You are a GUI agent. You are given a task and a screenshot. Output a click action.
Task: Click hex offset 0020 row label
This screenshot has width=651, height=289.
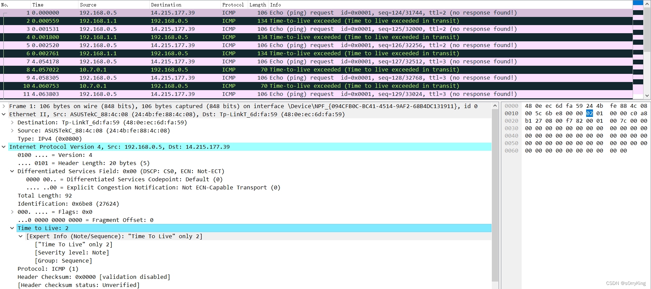511,121
